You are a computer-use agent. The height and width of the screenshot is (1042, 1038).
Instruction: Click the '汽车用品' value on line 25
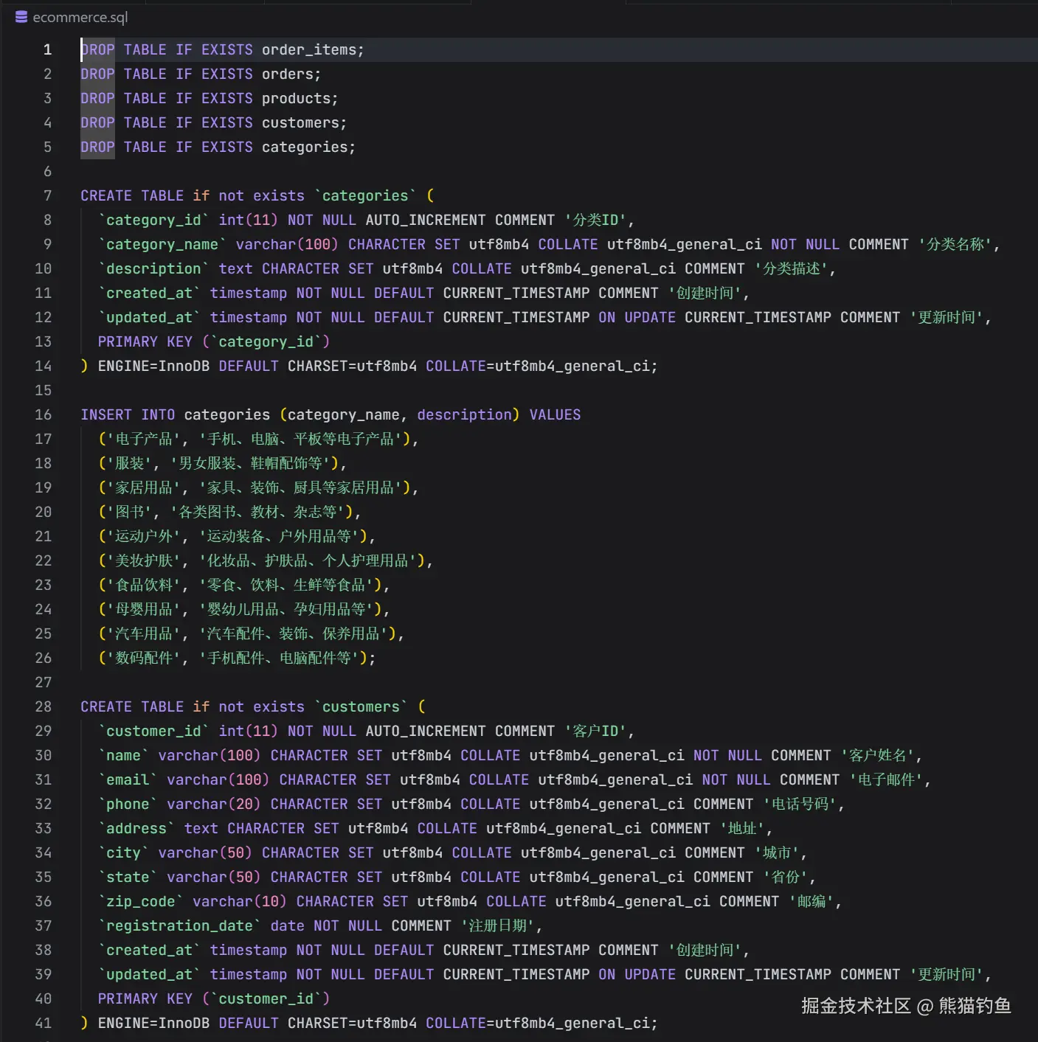(x=144, y=633)
